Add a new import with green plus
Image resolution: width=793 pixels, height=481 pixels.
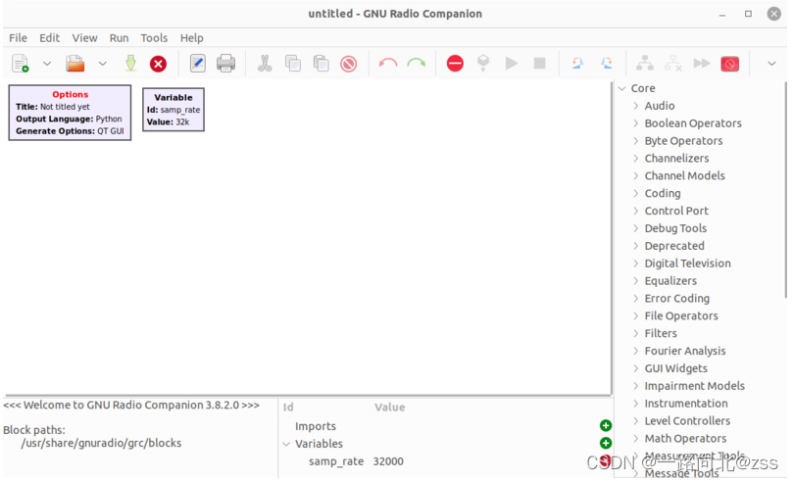click(x=606, y=426)
